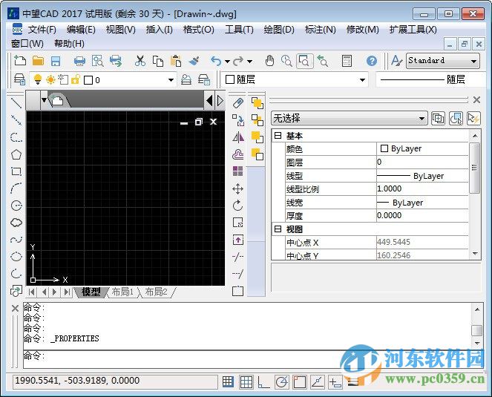The image size is (492, 397).
Task: Save drawing with the floppy disk icon
Action: (56, 61)
